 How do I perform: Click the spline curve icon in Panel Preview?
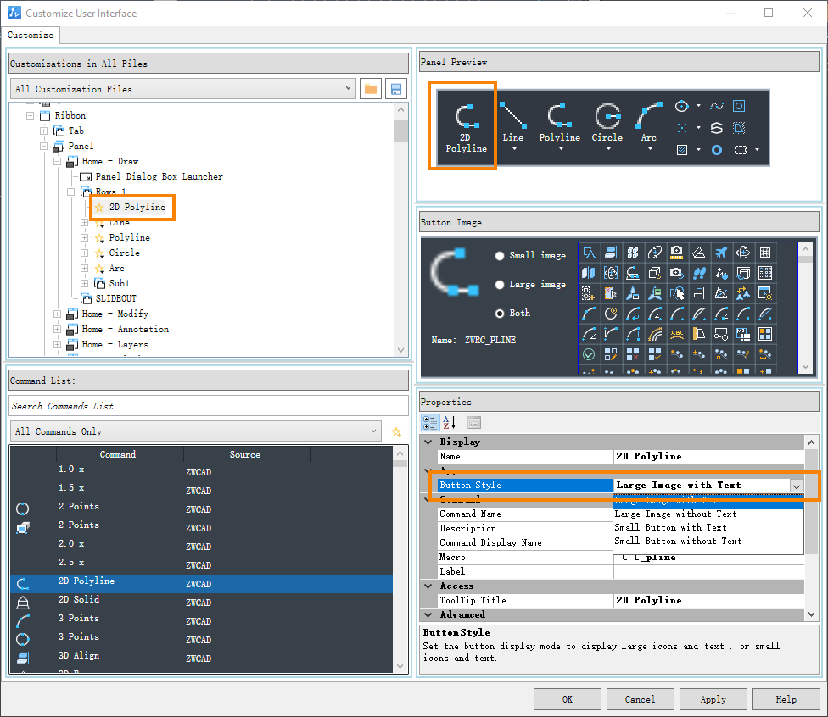pos(717,106)
